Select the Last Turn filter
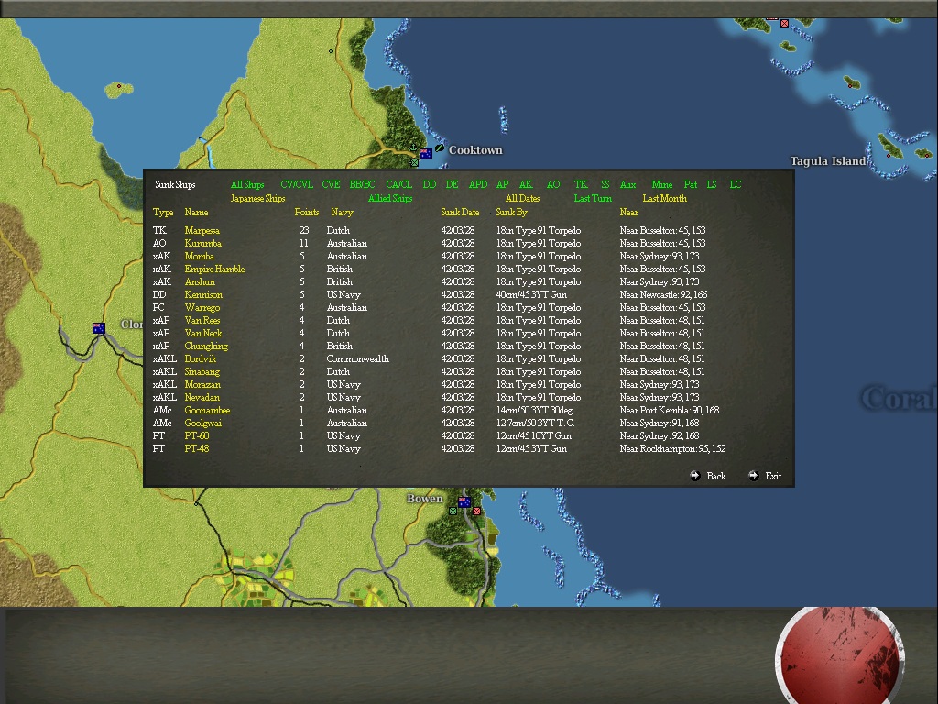The image size is (938, 704). (593, 198)
